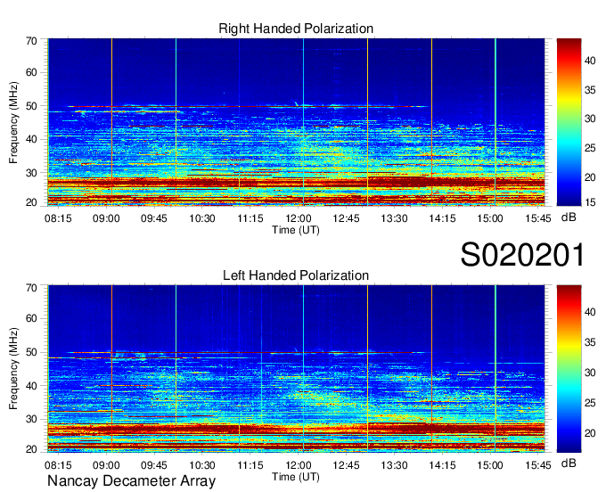
Task: Click the "Right Handed Polarization" plot title
Action: pos(296,29)
